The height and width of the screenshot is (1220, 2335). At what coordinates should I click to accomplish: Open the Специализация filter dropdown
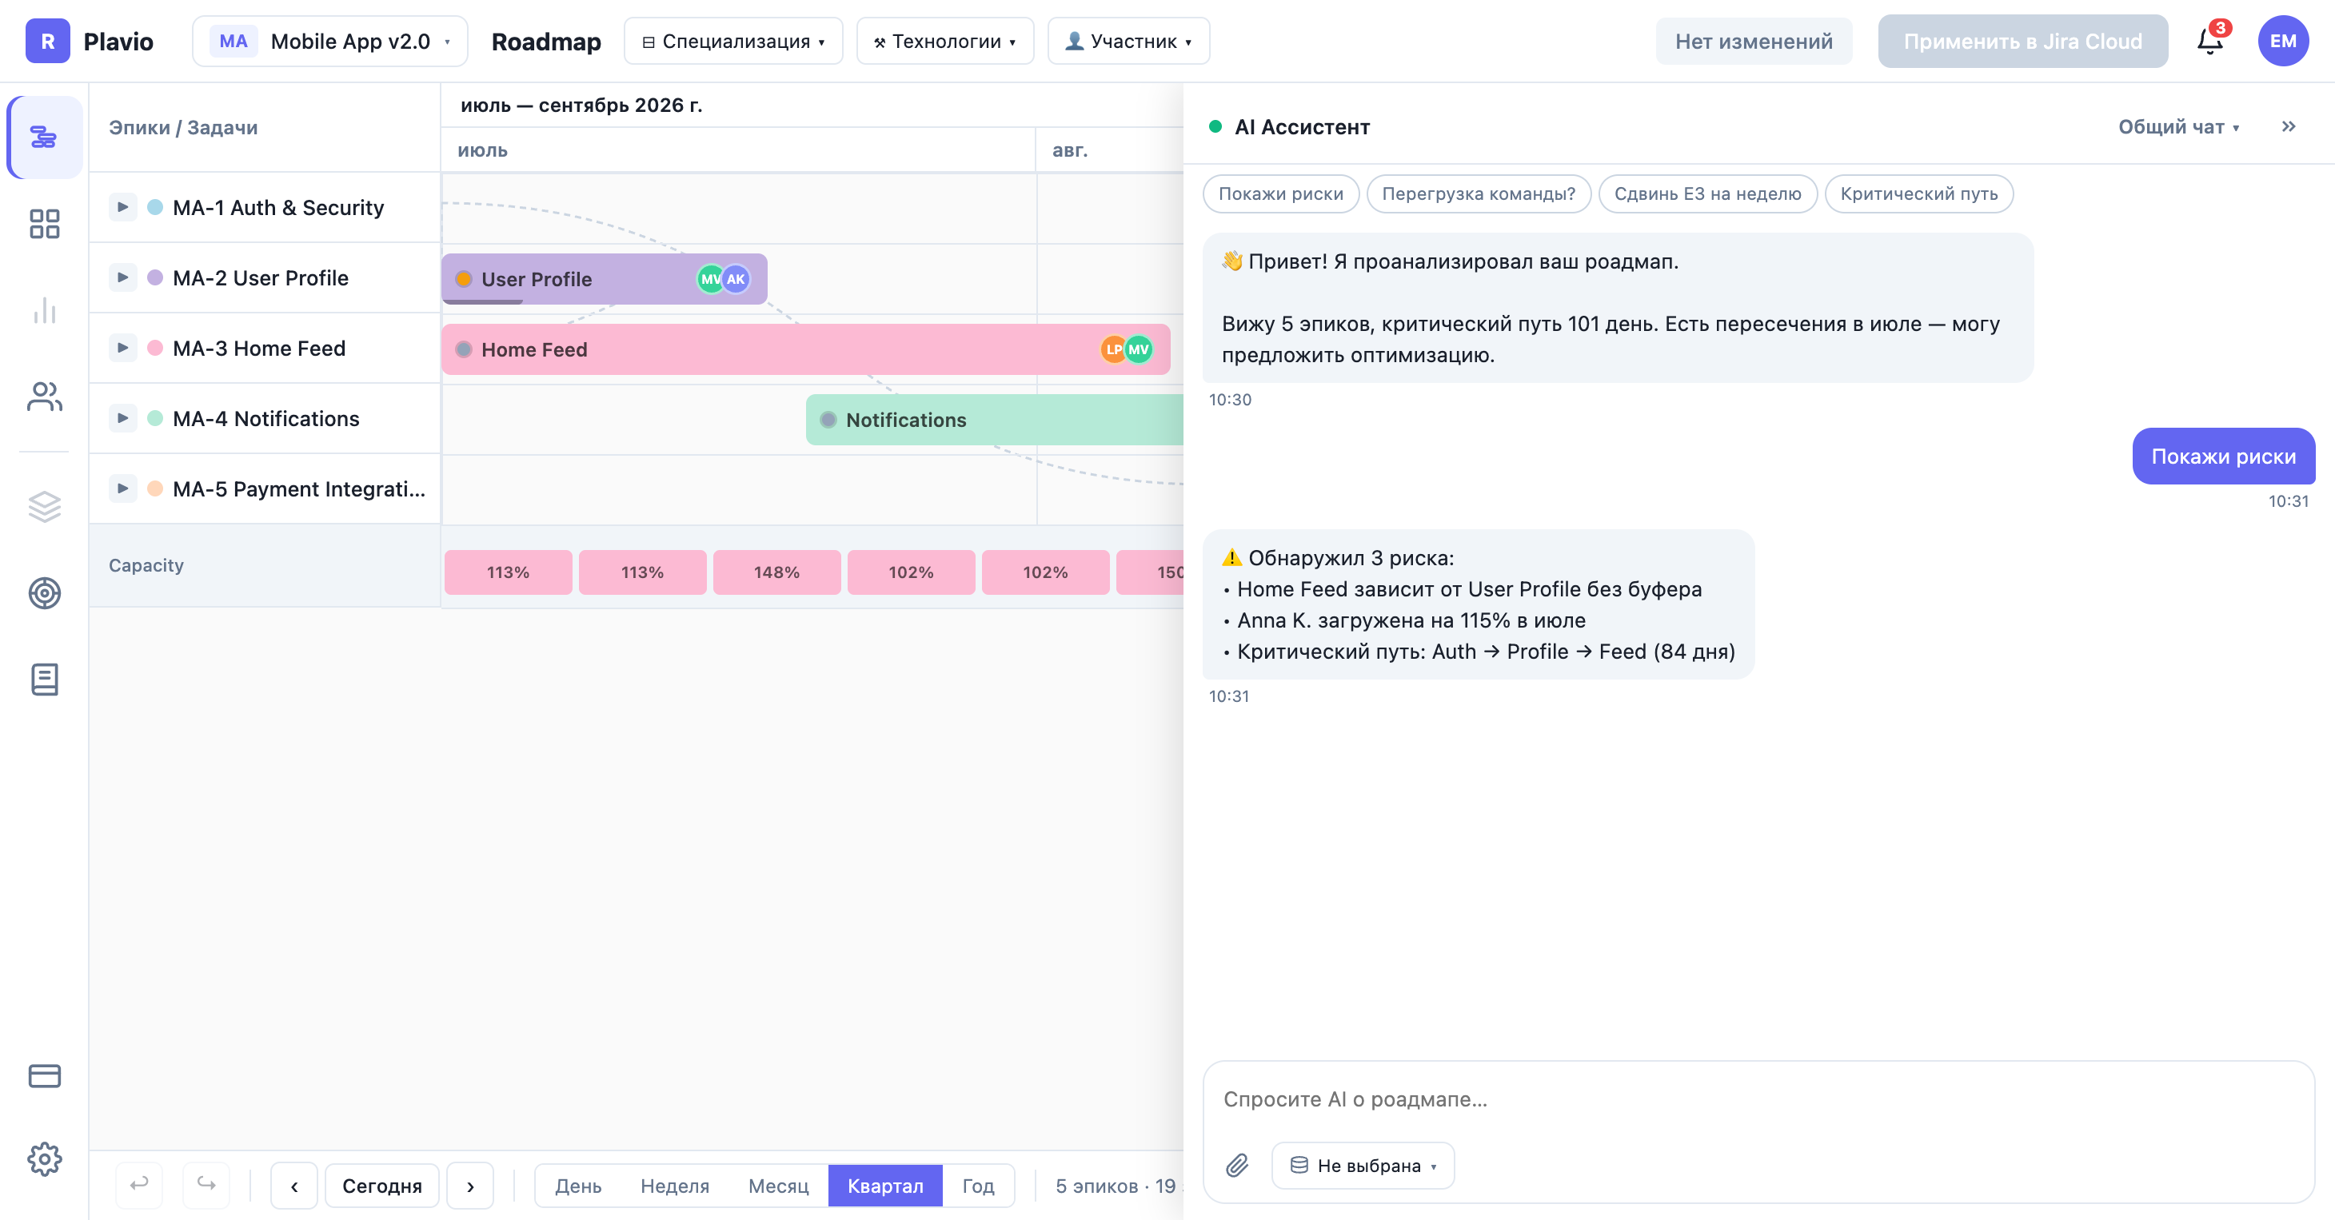[x=733, y=42]
